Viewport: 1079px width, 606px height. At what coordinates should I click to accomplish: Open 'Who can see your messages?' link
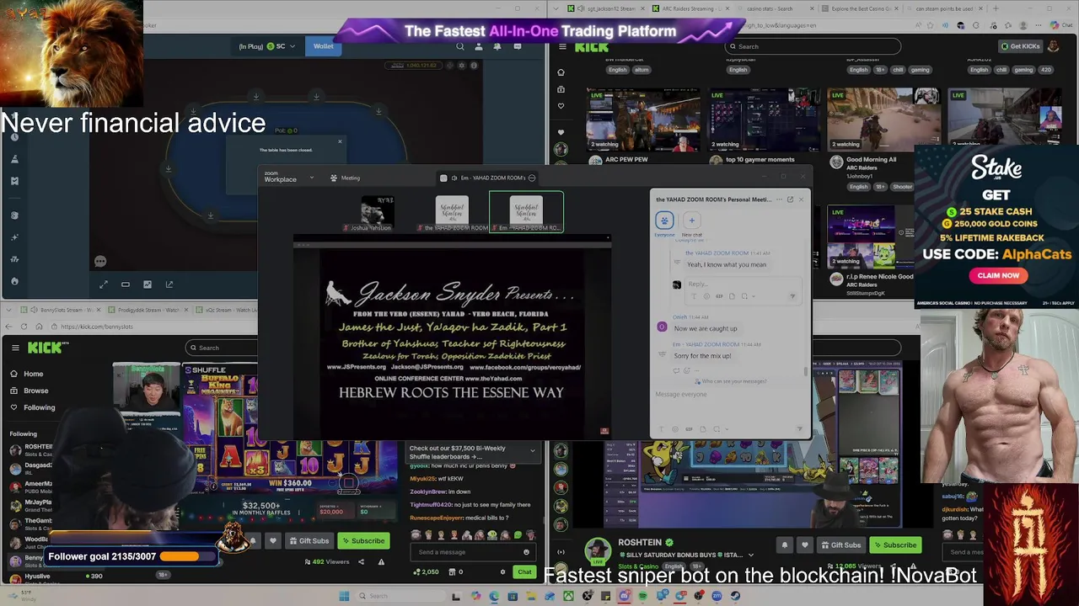(x=730, y=381)
